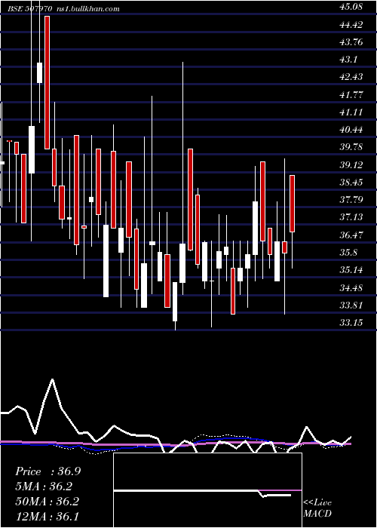Click the peak of the white indicator line
This screenshot has width=377, height=528.
[x=53, y=379]
